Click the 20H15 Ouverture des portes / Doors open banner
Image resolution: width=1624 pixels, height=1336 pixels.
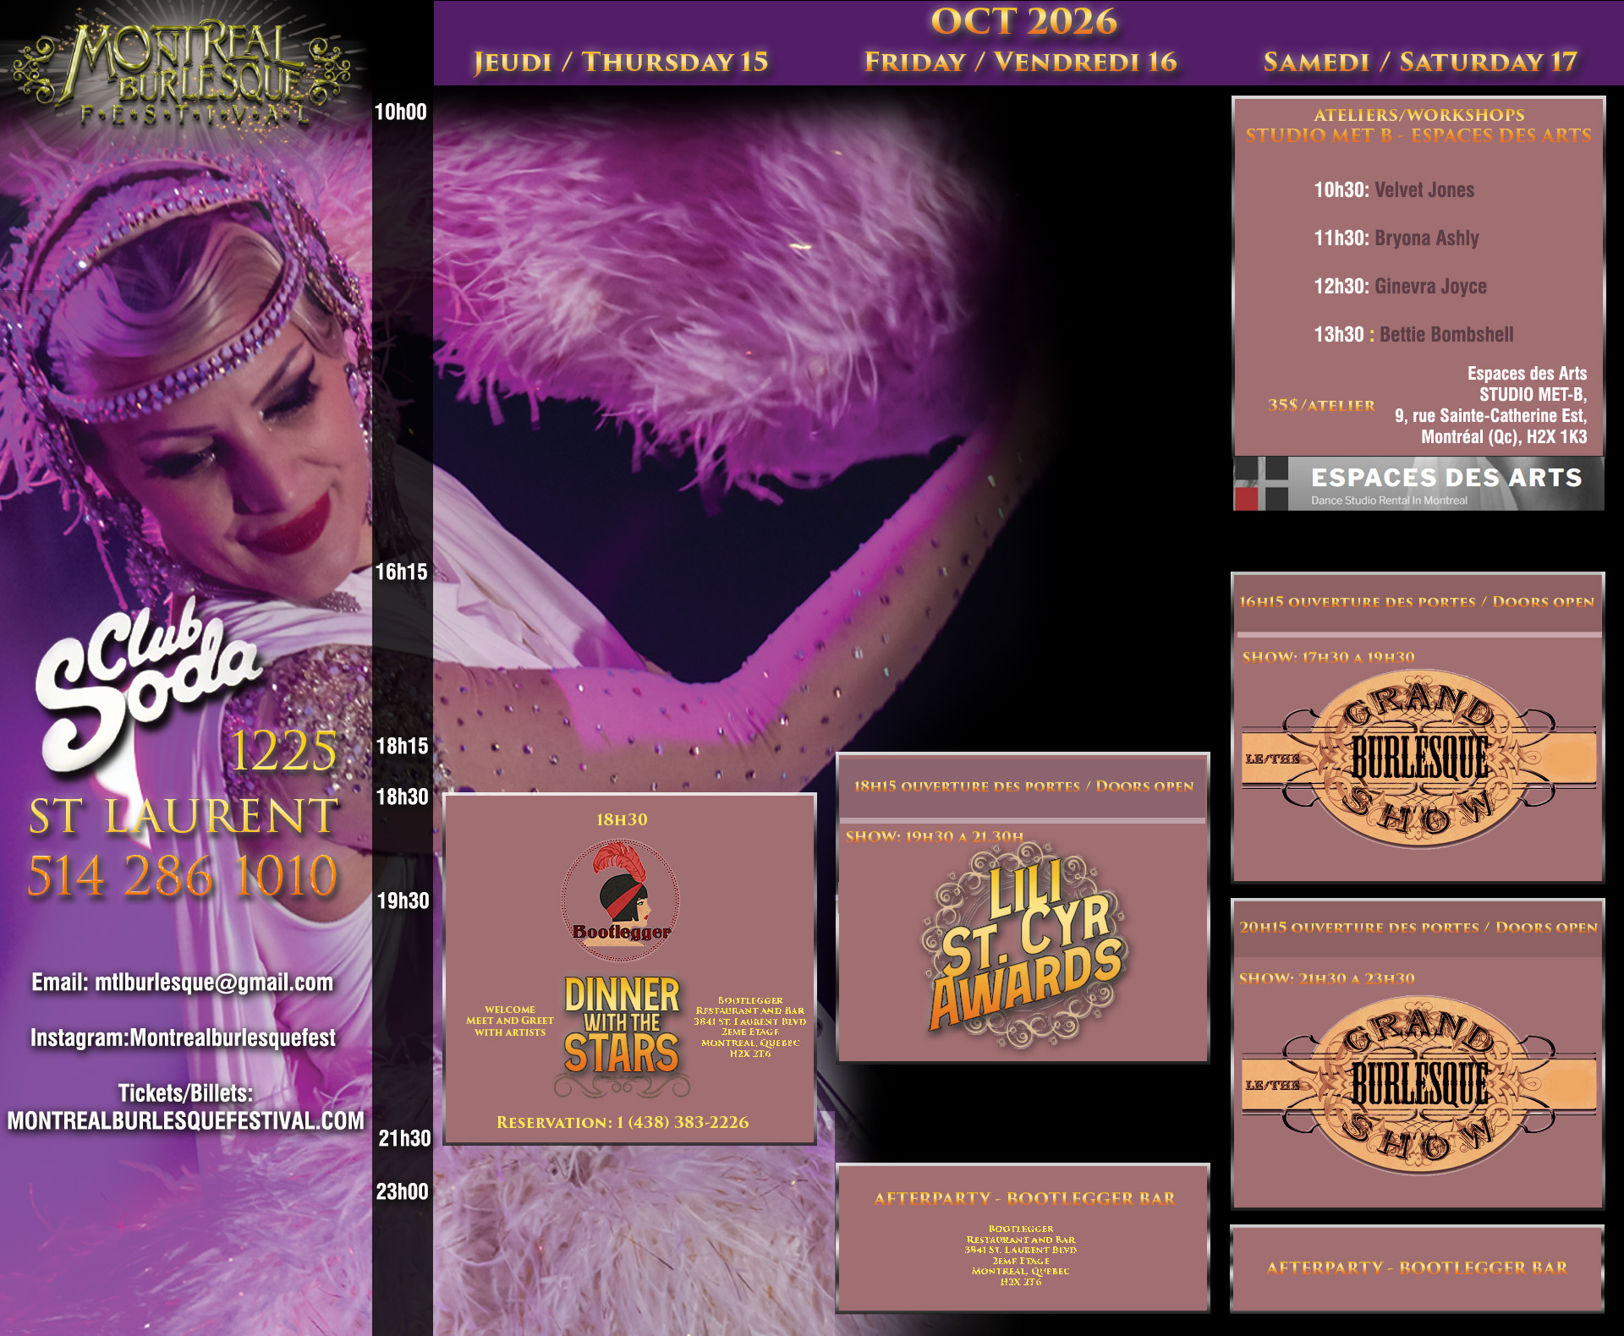[1418, 928]
